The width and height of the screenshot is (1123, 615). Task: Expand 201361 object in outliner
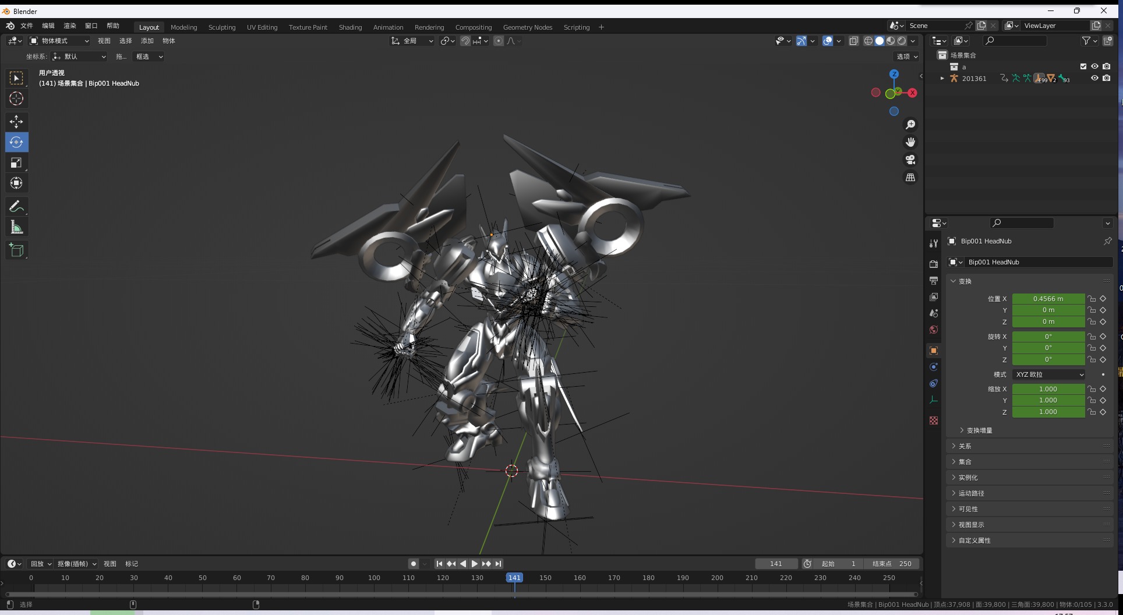942,79
